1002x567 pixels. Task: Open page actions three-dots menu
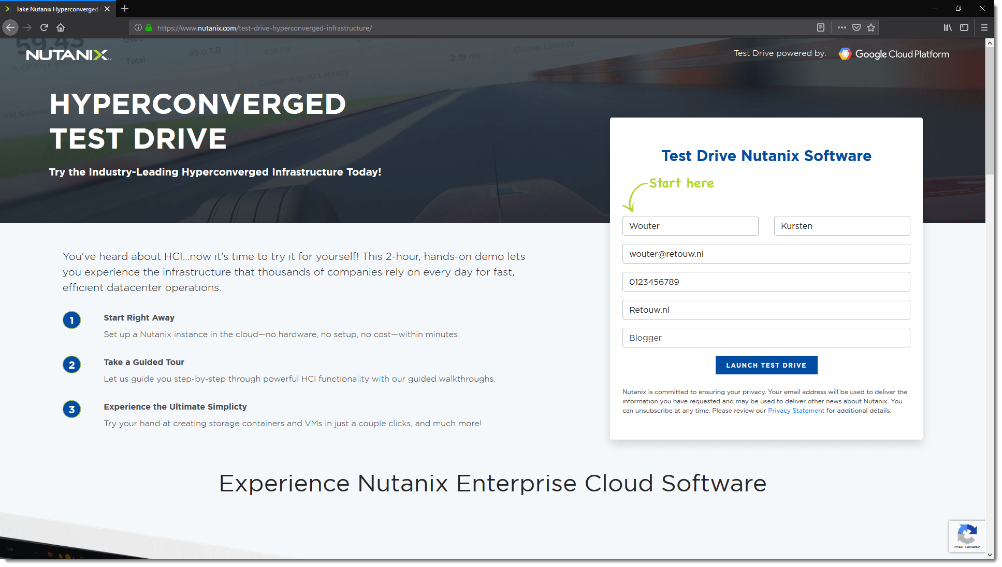pos(842,27)
